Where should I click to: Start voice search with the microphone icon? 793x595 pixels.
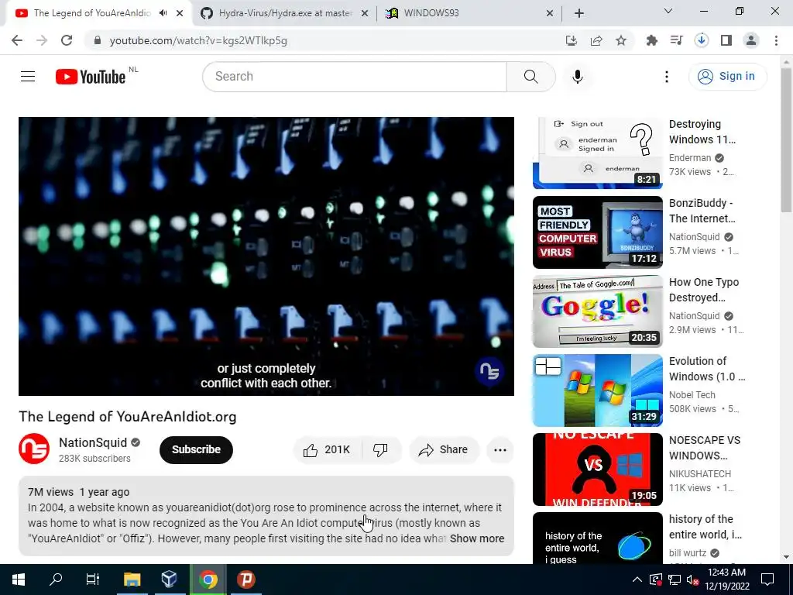tap(578, 77)
